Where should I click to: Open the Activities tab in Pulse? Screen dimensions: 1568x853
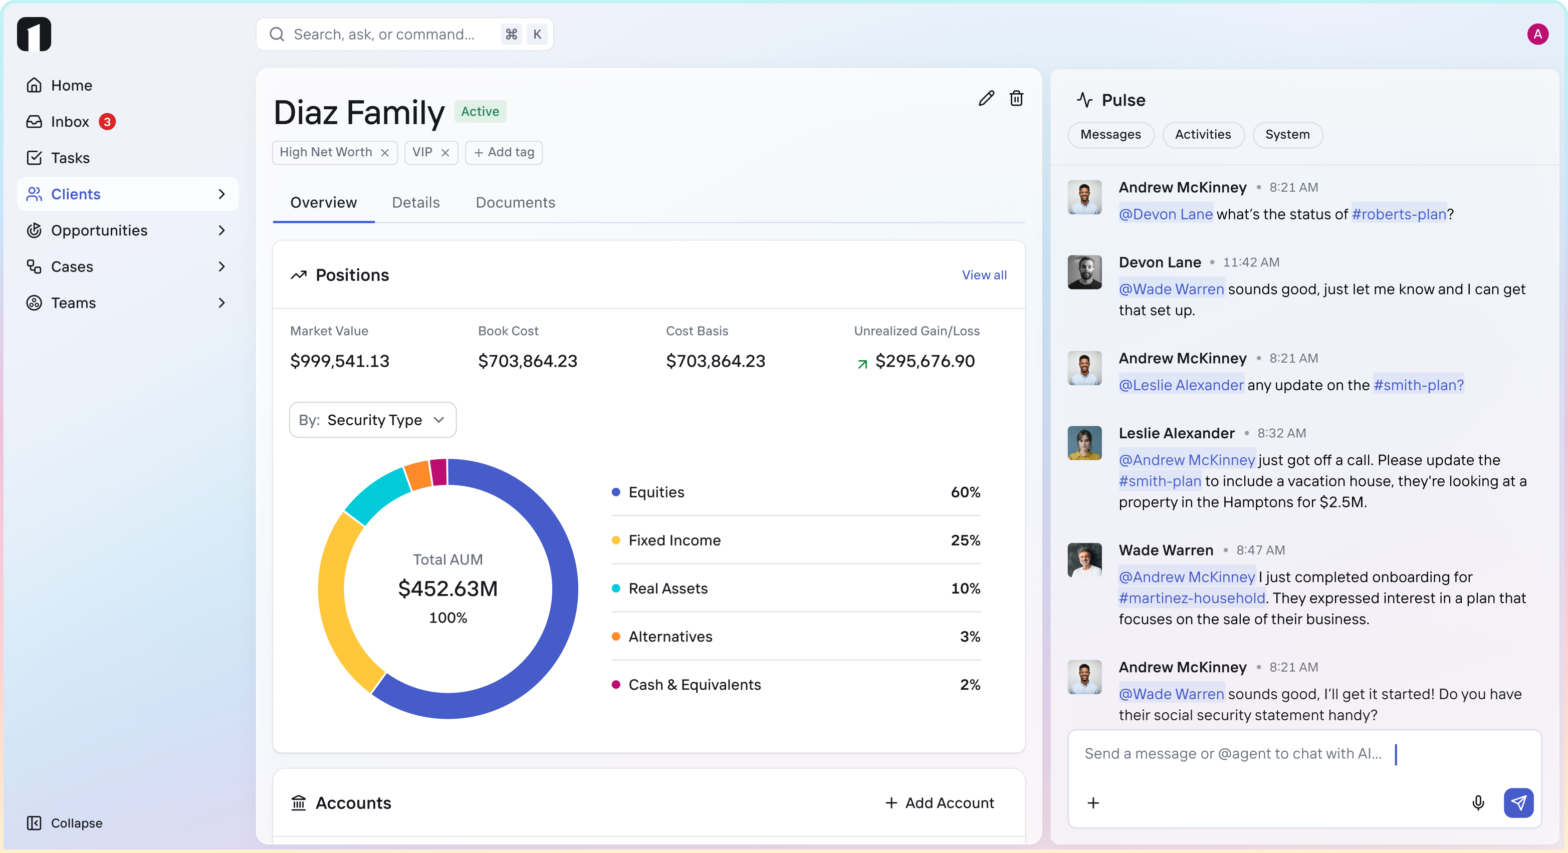(1202, 134)
